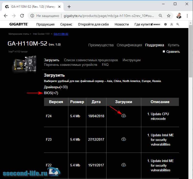The height and width of the screenshot is (179, 193).
Task: Click the page vertical scrollbar thumb
Action: tap(191, 51)
